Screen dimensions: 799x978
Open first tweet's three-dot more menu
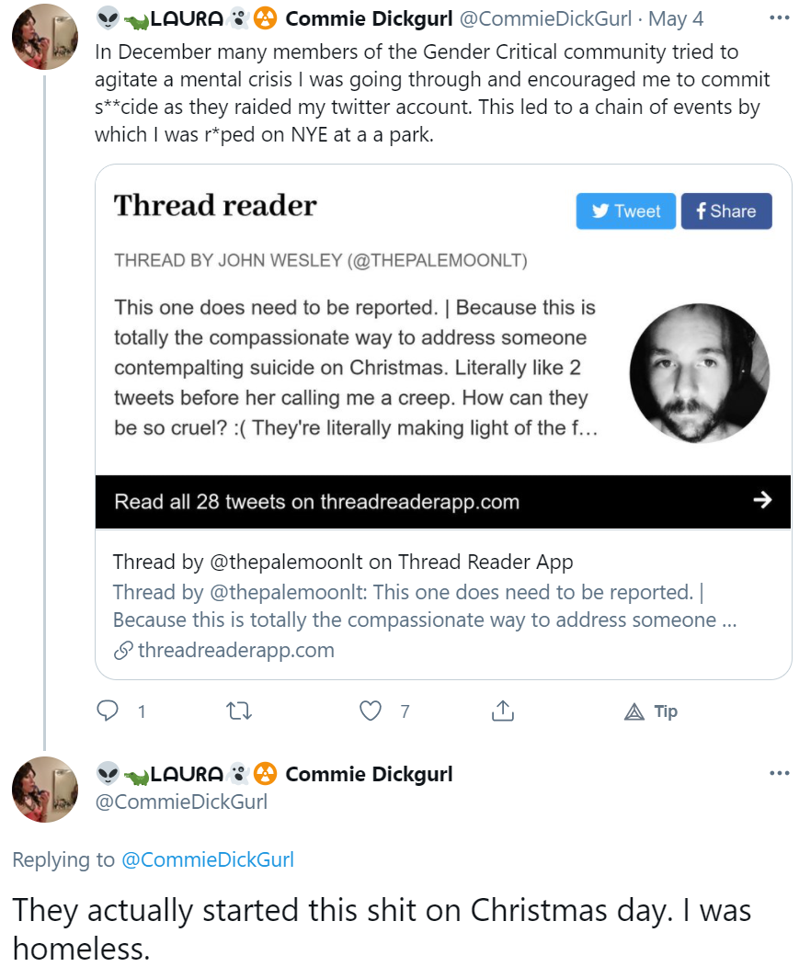(x=779, y=17)
